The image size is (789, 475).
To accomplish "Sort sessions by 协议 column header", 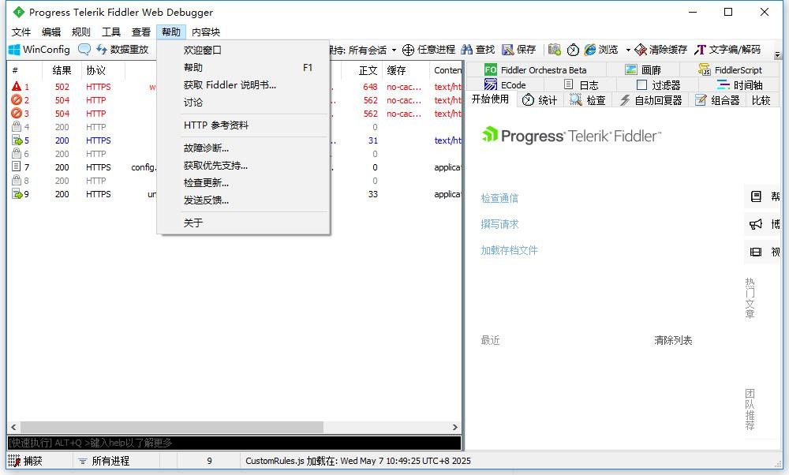I will pyautogui.click(x=103, y=70).
